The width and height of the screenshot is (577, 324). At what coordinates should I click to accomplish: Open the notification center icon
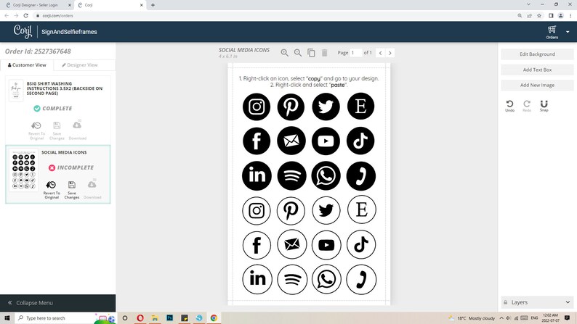point(567,317)
